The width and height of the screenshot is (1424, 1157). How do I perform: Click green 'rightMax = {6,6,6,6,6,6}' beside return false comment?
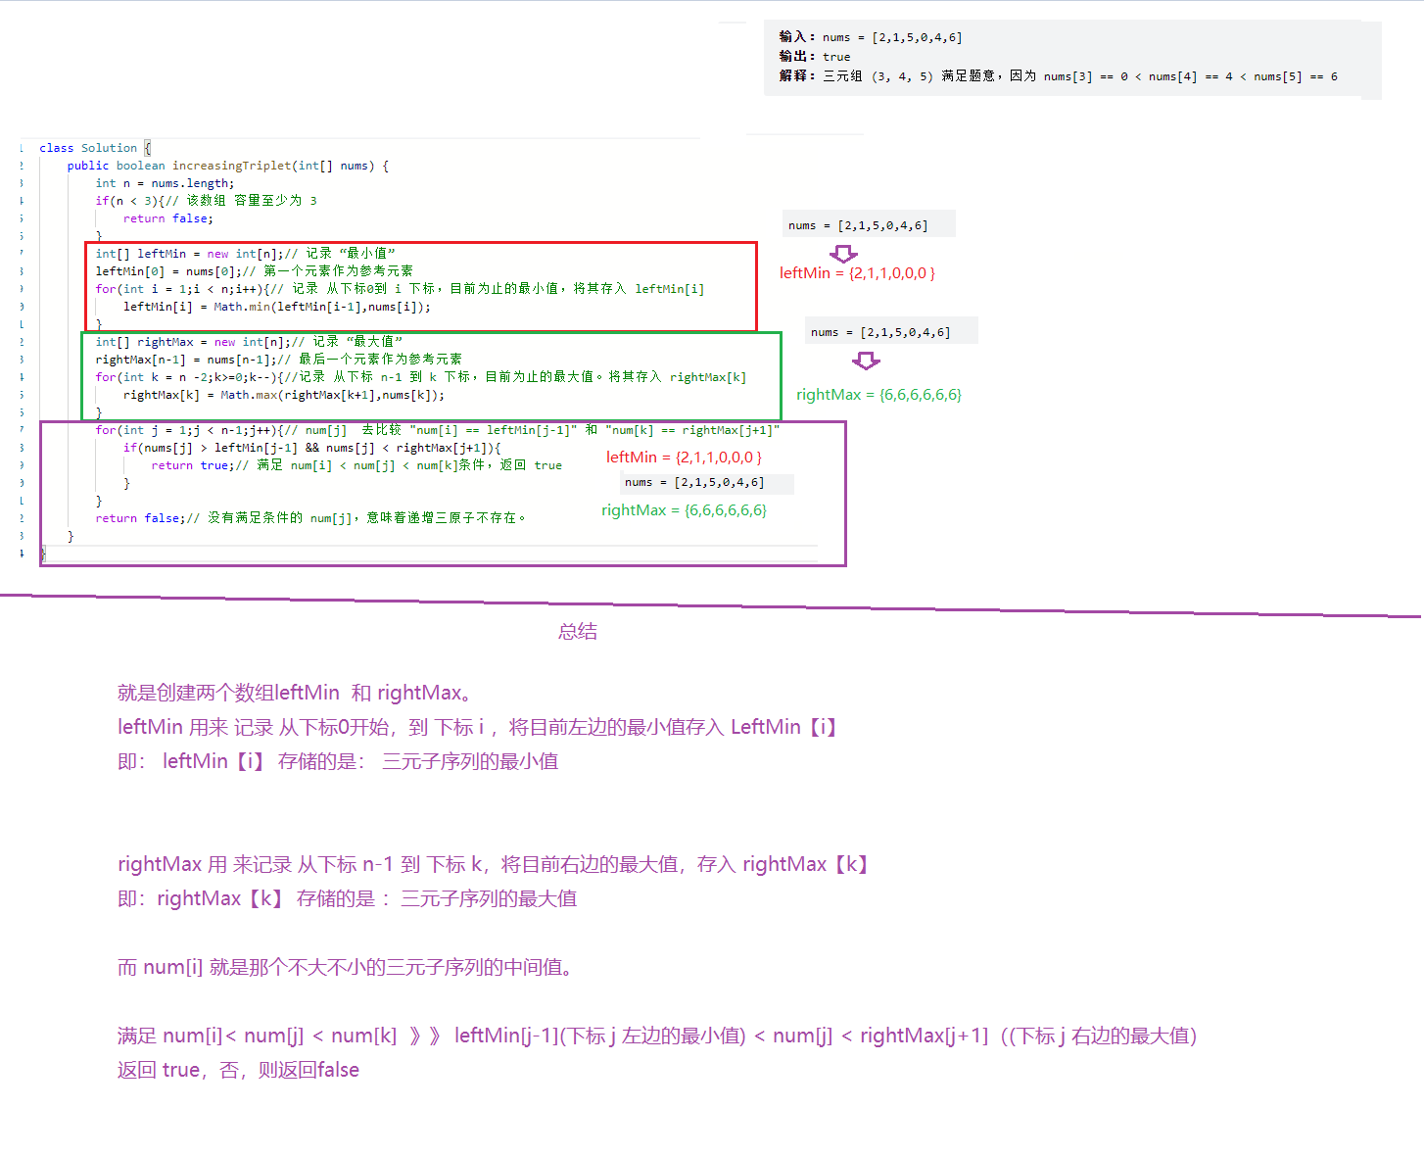click(x=684, y=510)
